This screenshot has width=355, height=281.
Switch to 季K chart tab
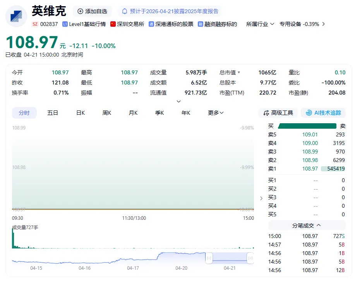pos(159,113)
